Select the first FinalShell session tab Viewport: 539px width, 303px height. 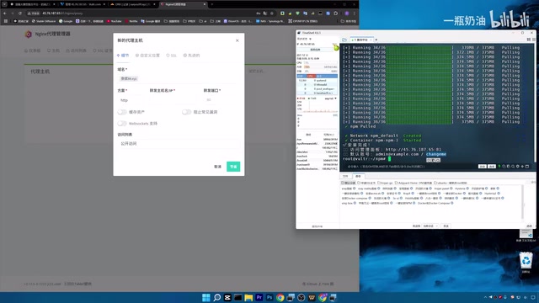[x=361, y=40]
